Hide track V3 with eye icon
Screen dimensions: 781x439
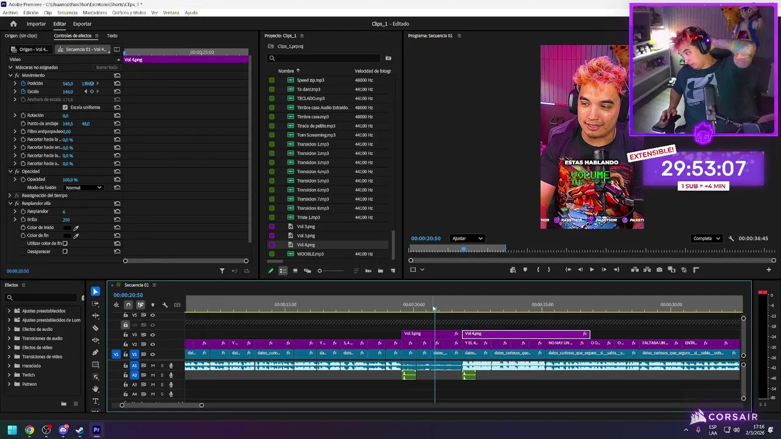point(153,335)
